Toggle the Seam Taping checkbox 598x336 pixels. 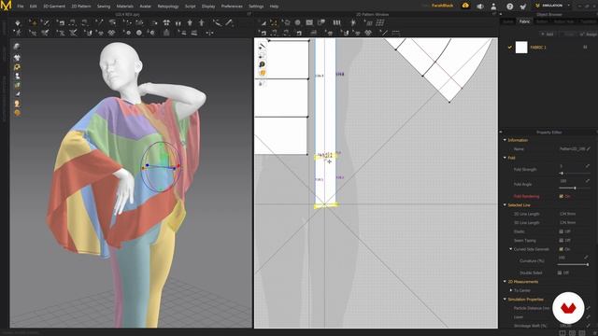pos(561,241)
